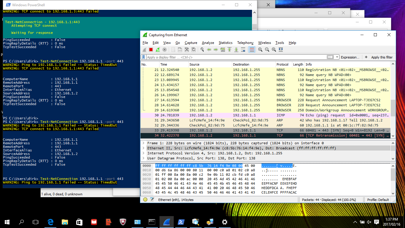Jump to the first packet icon
405x228 pixels.
point(229,50)
